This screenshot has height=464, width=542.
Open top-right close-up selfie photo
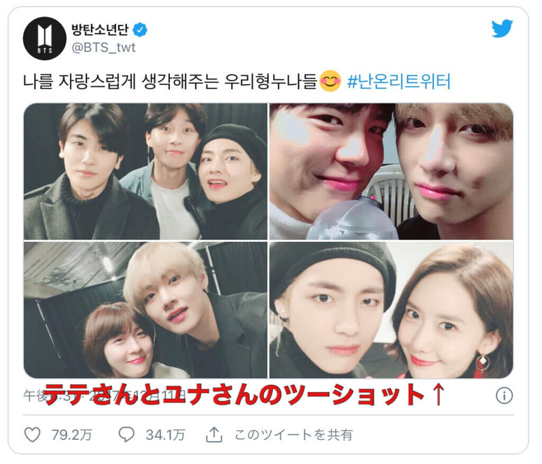pyautogui.click(x=391, y=171)
